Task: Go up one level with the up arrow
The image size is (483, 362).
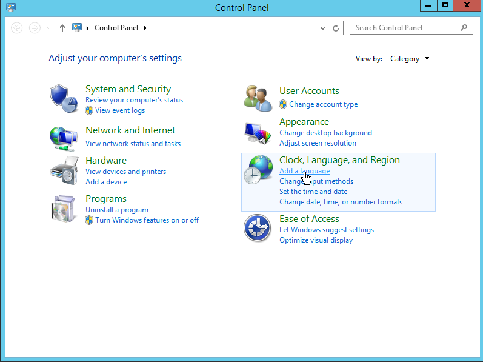Action: pos(62,28)
